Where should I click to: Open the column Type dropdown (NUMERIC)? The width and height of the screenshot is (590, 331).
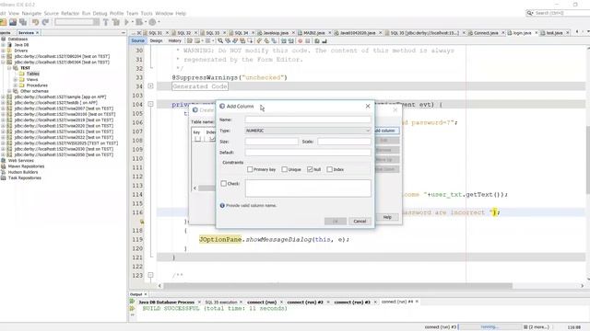tap(308, 131)
